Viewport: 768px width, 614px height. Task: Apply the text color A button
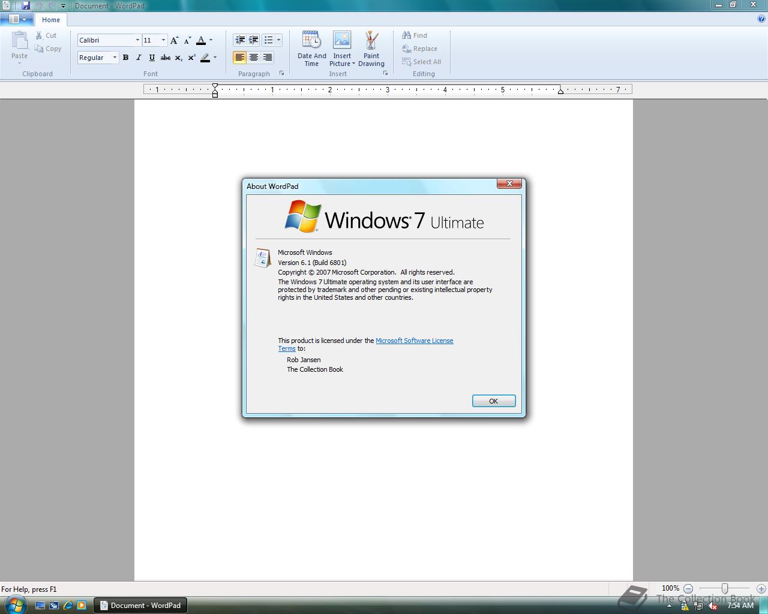[x=201, y=40]
